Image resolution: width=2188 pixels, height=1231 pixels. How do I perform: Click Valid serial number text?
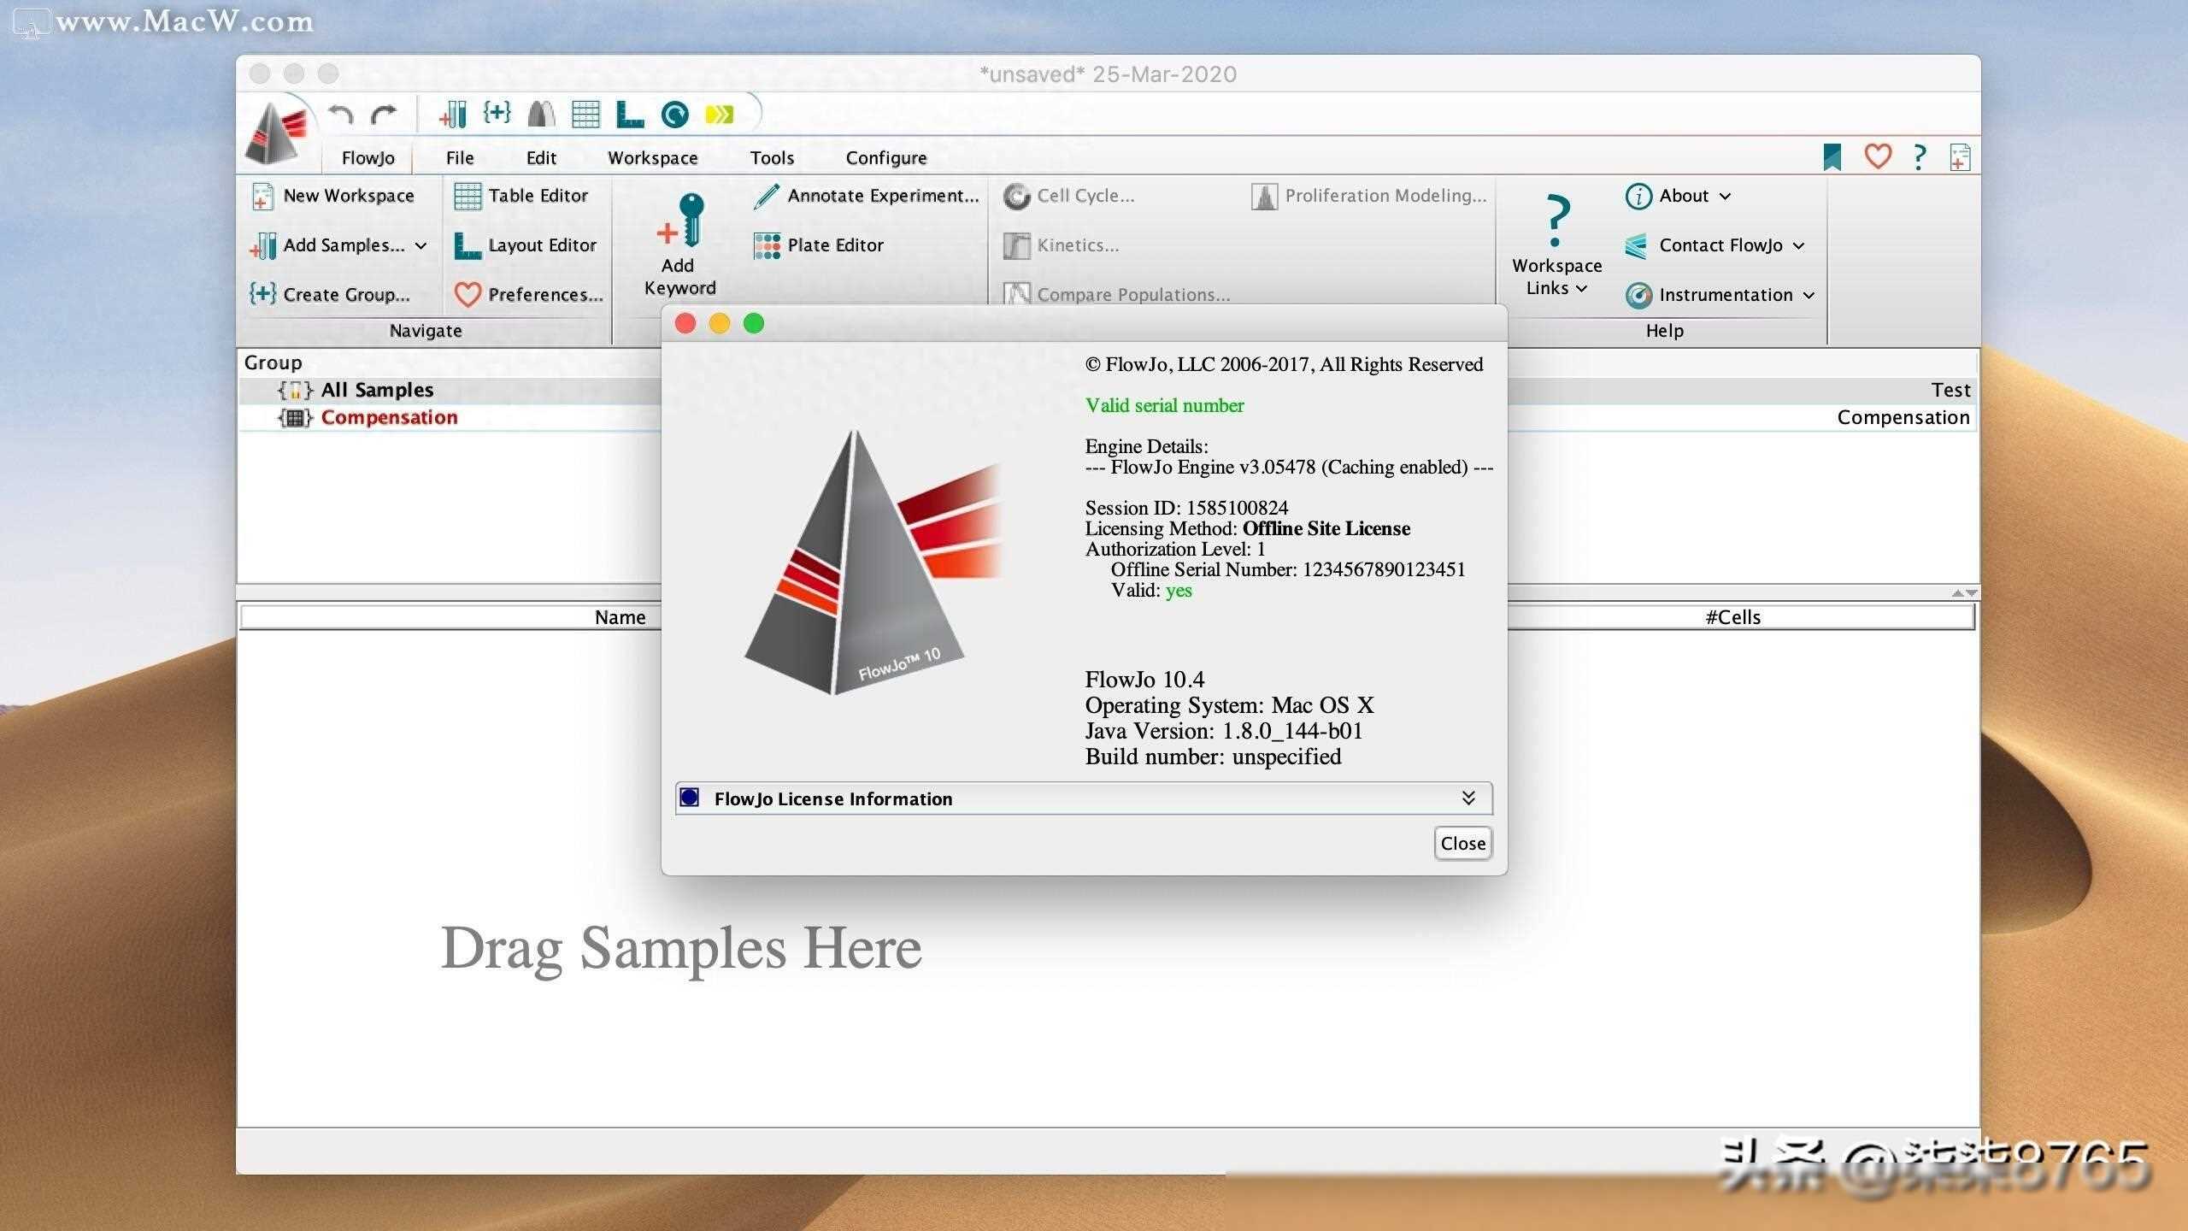1164,405
